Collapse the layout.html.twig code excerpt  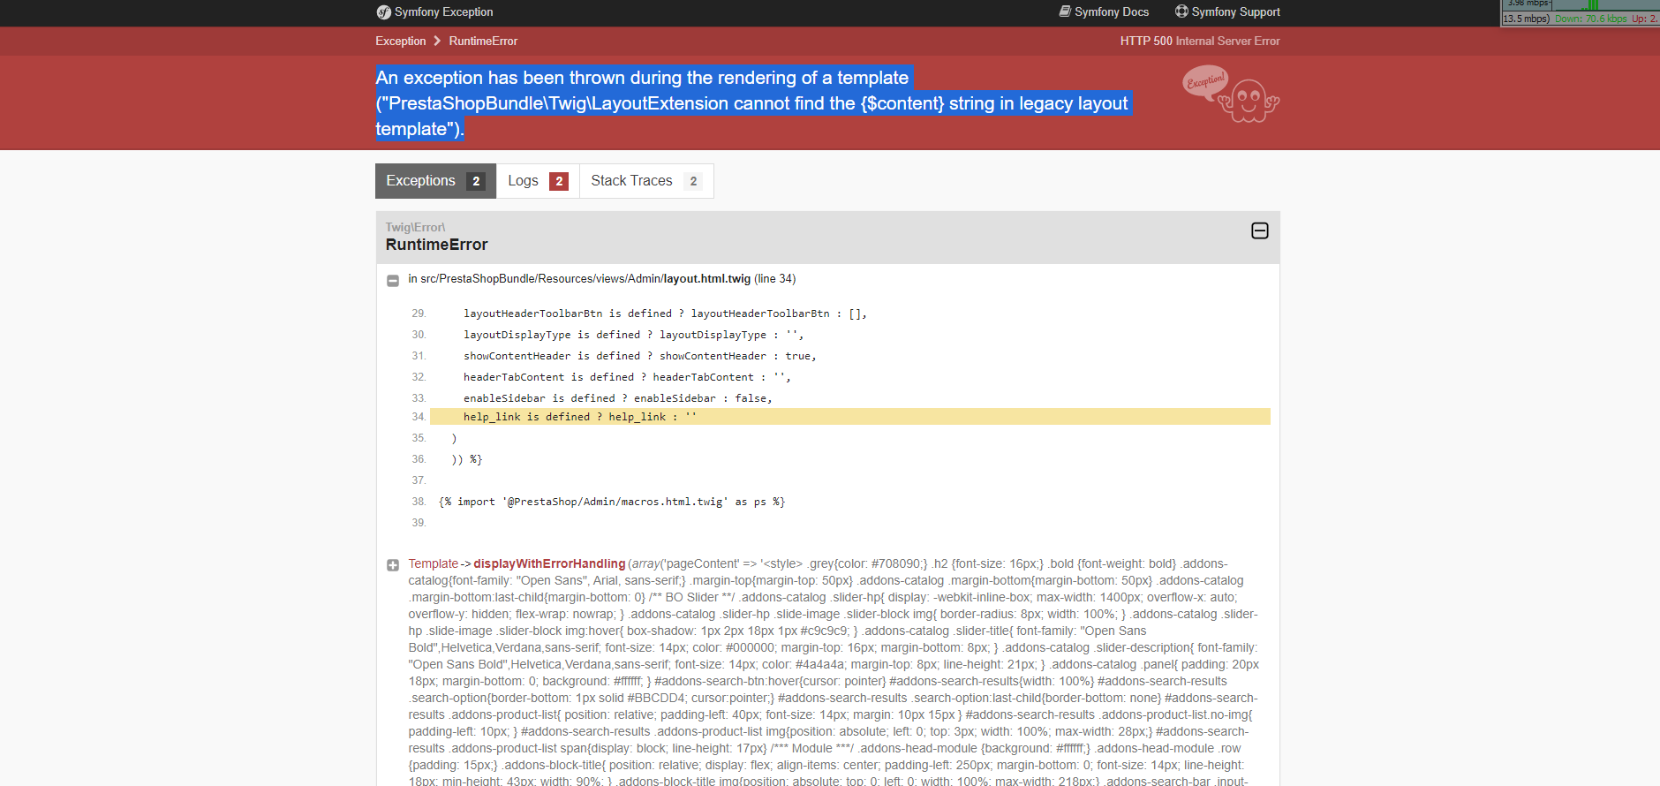(393, 281)
